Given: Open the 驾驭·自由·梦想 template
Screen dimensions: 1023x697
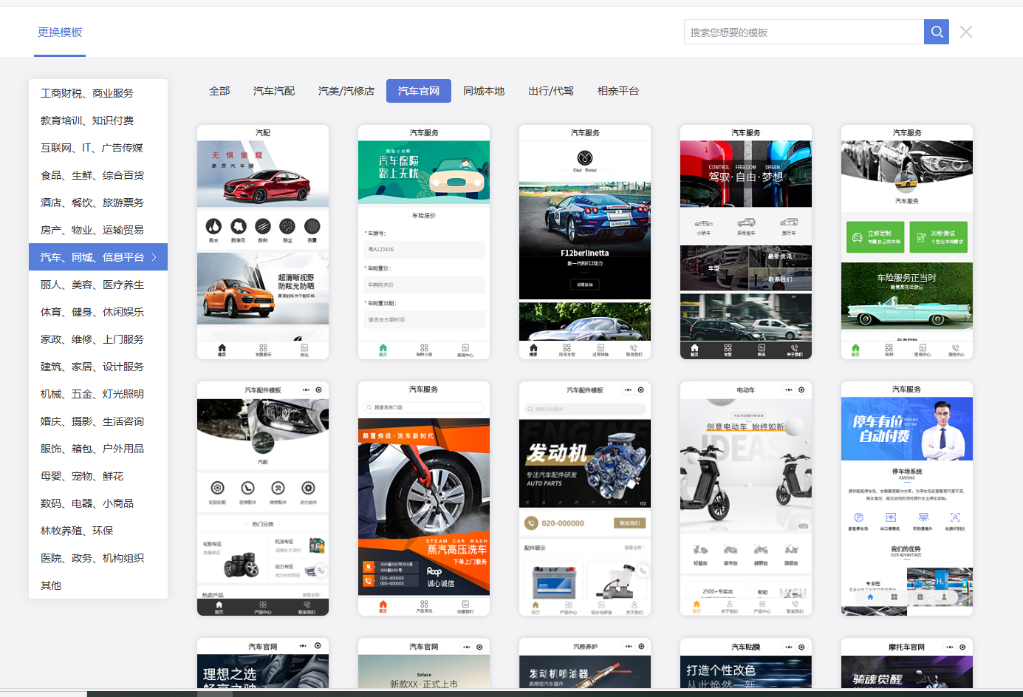Looking at the screenshot, I should coord(746,242).
